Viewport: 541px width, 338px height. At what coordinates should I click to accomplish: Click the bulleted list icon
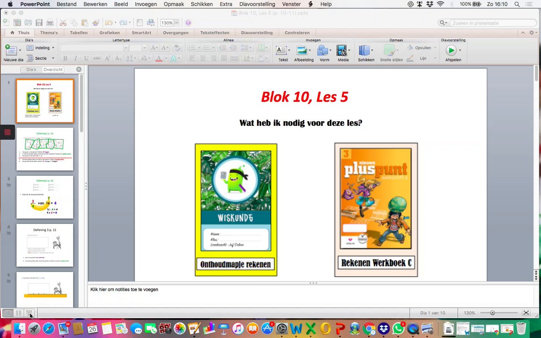click(191, 48)
